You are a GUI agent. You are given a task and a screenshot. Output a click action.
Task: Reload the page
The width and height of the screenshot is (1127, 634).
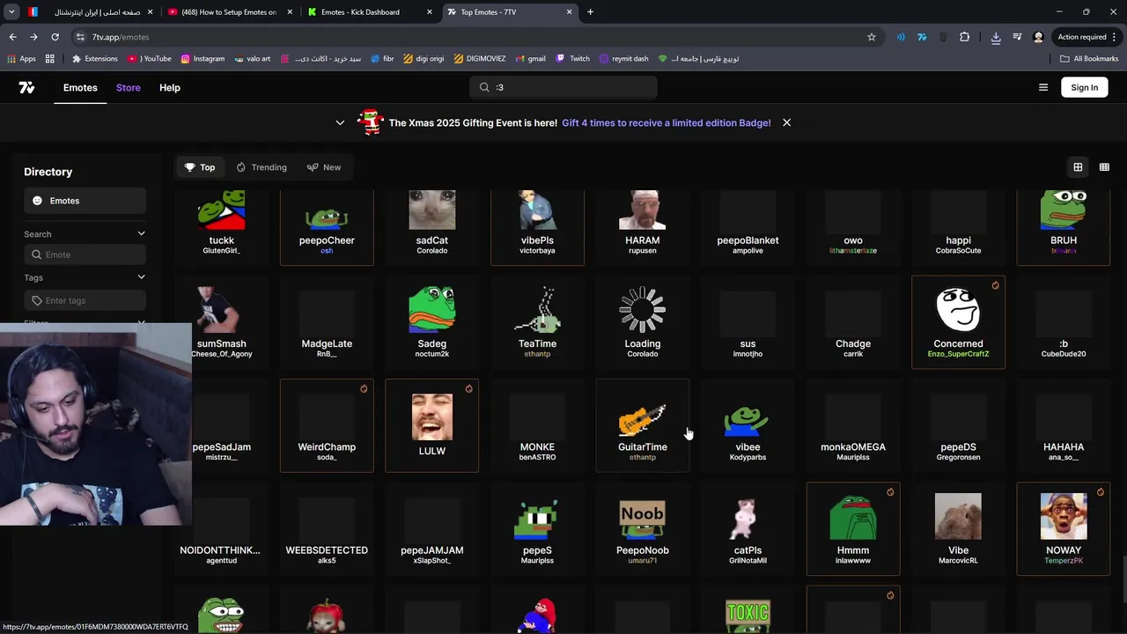point(55,37)
